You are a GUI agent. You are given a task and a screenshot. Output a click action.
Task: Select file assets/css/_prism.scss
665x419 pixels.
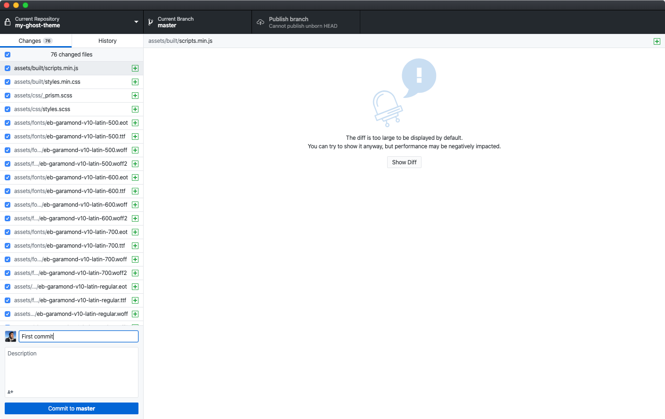72,96
